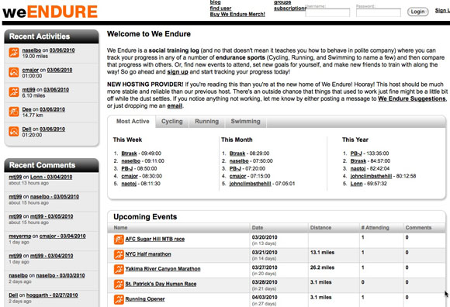Click the activity icon beside cmajor's entry
Image resolution: width=450 pixels, height=307 pixels.
click(14, 72)
